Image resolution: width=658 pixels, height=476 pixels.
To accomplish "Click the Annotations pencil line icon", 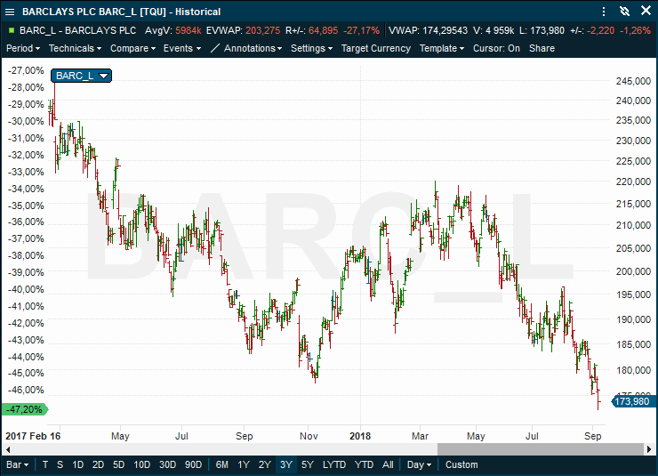I will tap(215, 48).
